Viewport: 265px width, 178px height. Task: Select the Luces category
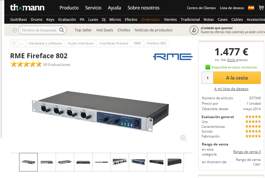[x=93, y=20]
